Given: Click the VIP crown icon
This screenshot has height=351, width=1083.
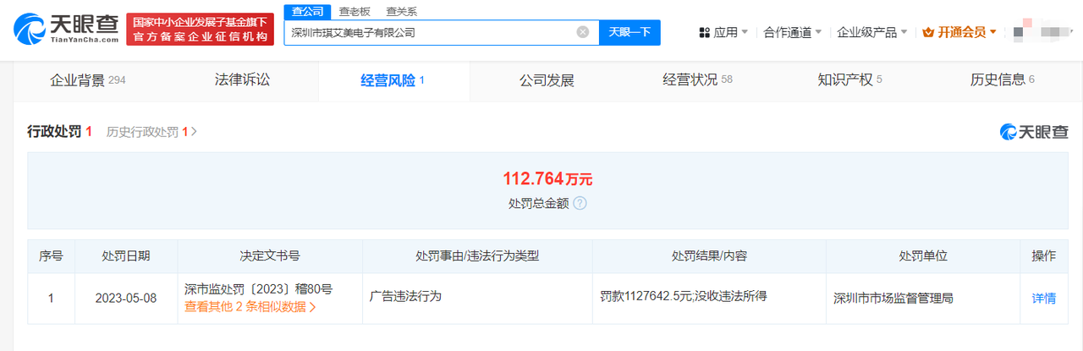Looking at the screenshot, I should (x=928, y=32).
